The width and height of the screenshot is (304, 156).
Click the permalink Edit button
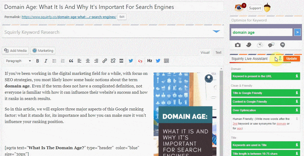tap(122, 17)
